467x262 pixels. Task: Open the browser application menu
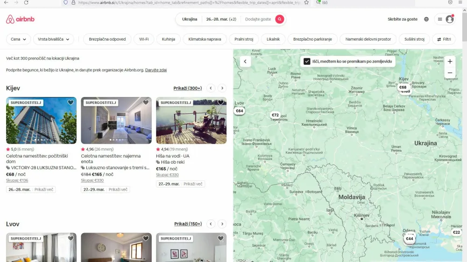pos(460,2)
